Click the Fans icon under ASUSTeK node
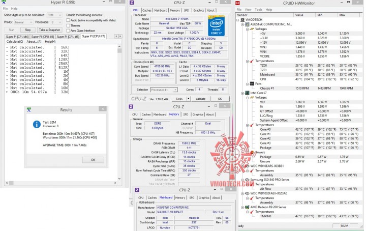Image resolution: width=366 pixels, height=231 pixels. coord(252,83)
